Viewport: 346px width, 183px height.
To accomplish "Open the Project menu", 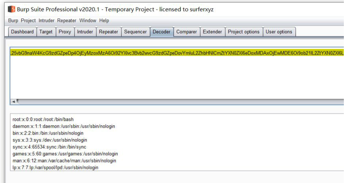I will click(x=28, y=21).
